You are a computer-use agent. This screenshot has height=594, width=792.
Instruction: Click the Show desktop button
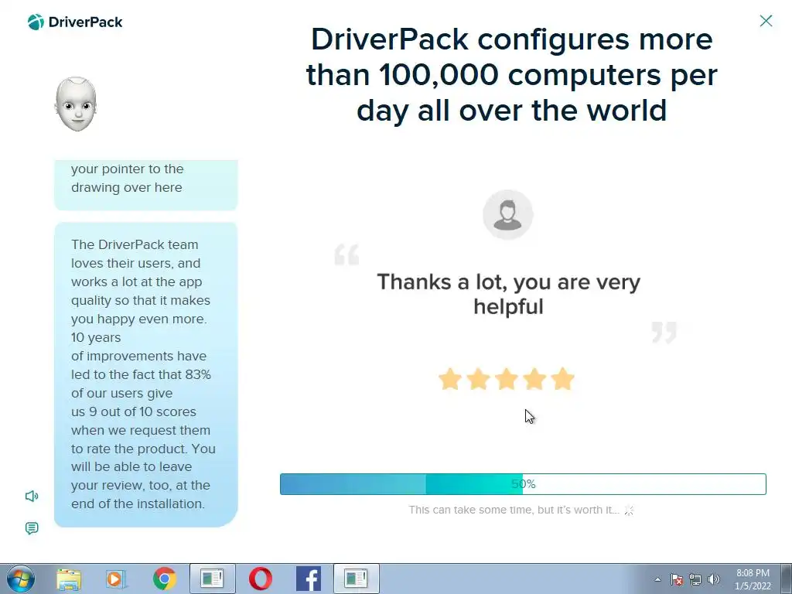pos(786,579)
